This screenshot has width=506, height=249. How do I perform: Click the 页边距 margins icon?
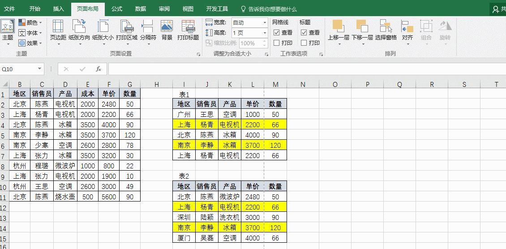click(58, 26)
